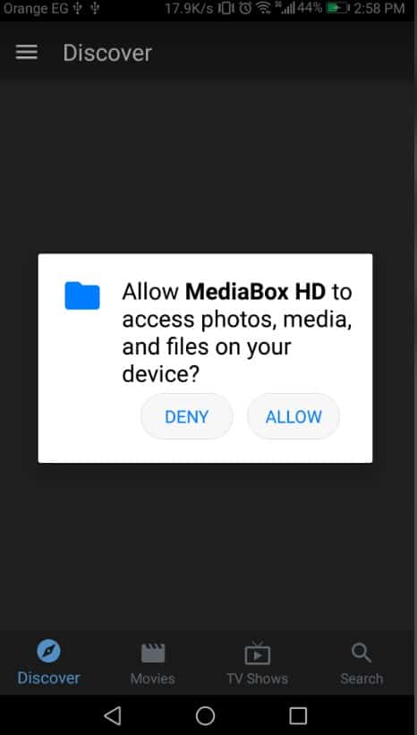Tap the Android home circle

tap(205, 716)
